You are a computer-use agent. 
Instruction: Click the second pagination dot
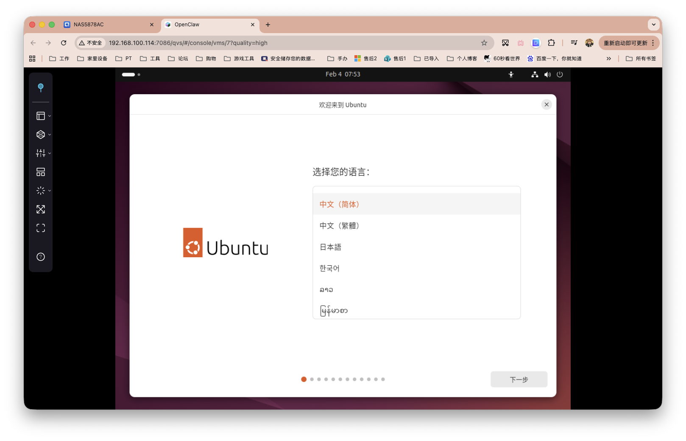[311, 379]
